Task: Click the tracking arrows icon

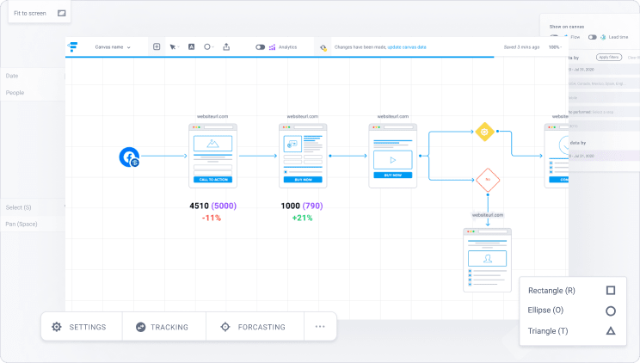Action: pyautogui.click(x=140, y=327)
